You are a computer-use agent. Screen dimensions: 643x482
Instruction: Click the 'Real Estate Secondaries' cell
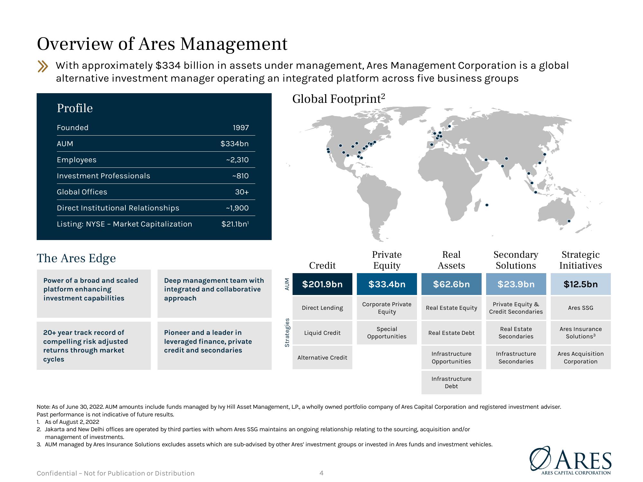516,333
